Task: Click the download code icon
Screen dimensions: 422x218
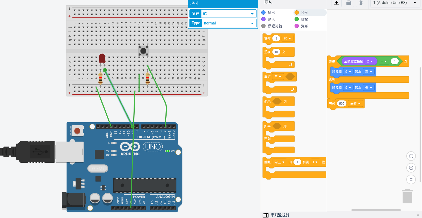Action: point(337,3)
